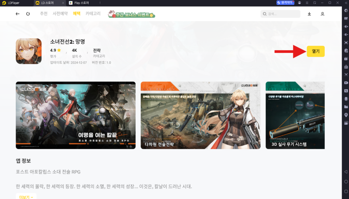Collapse the sidebar with double chevron

click(346, 3)
